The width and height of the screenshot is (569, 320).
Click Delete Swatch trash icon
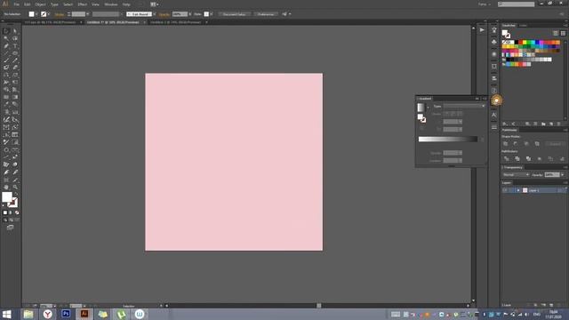(x=559, y=124)
